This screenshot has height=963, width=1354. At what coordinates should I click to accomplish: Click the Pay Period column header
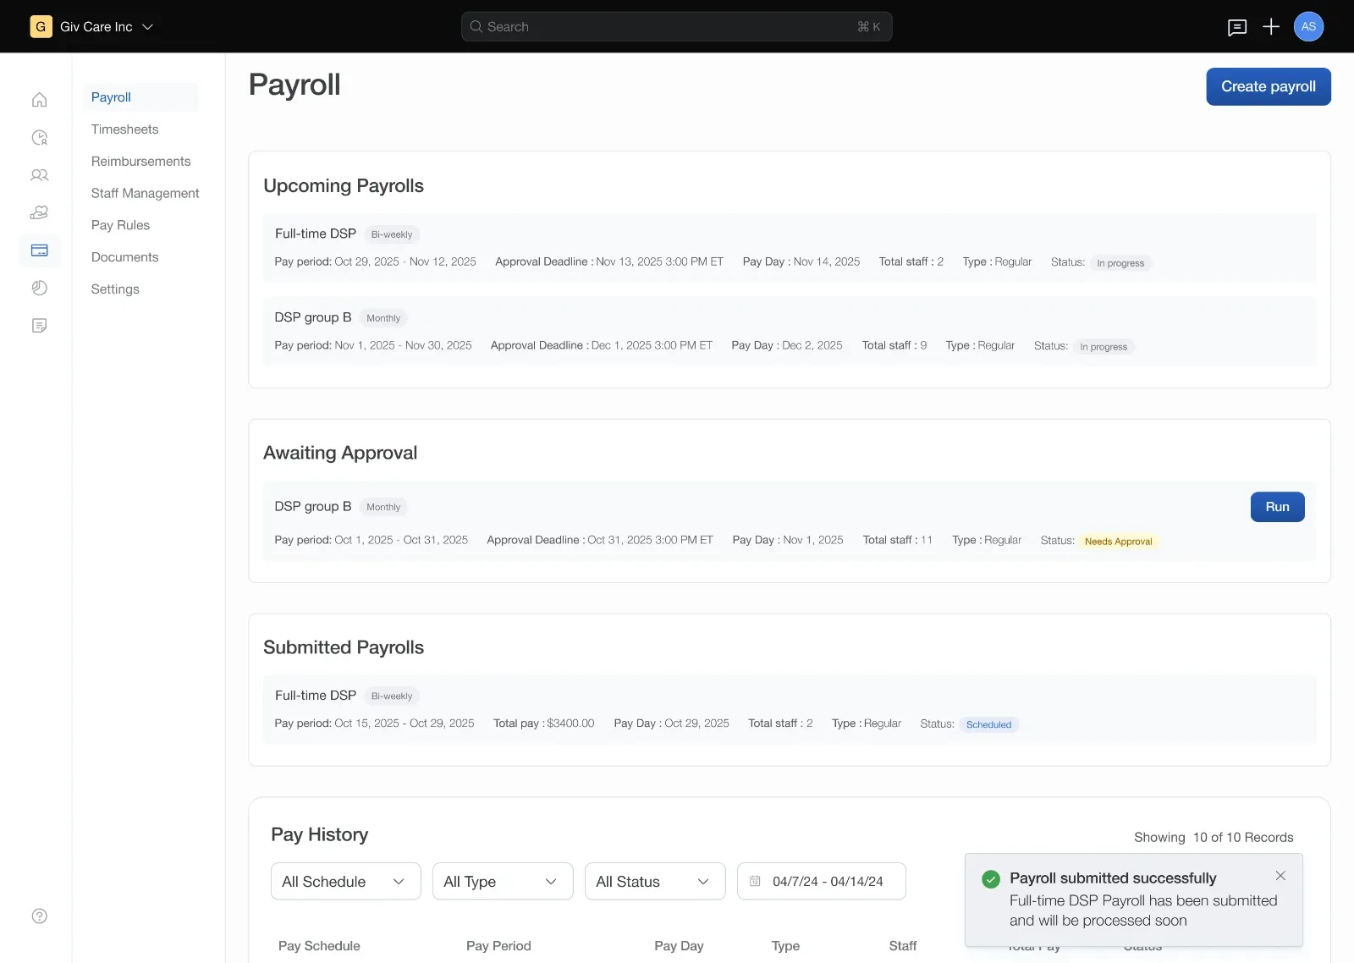(498, 946)
